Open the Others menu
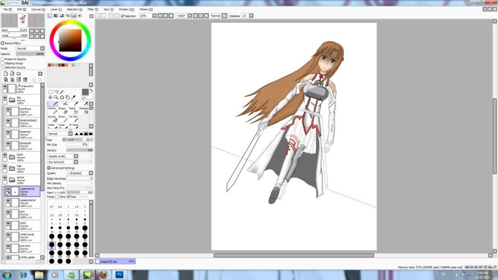 [146, 10]
